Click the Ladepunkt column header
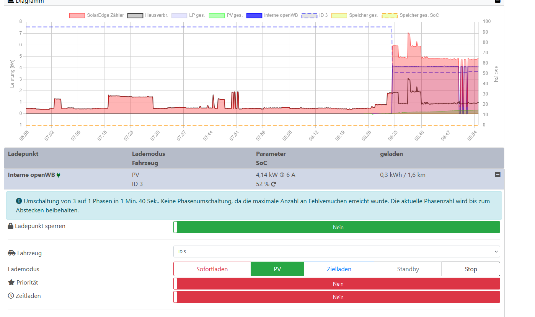This screenshot has width=535, height=317. 23,154
